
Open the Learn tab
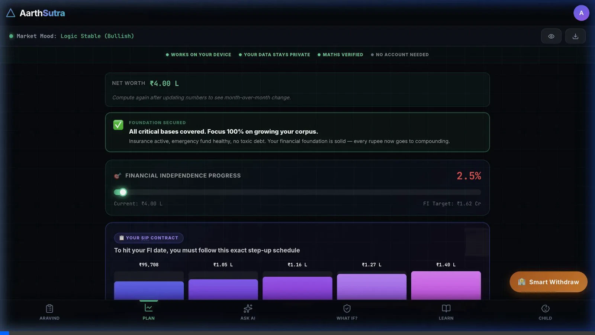[446, 312]
